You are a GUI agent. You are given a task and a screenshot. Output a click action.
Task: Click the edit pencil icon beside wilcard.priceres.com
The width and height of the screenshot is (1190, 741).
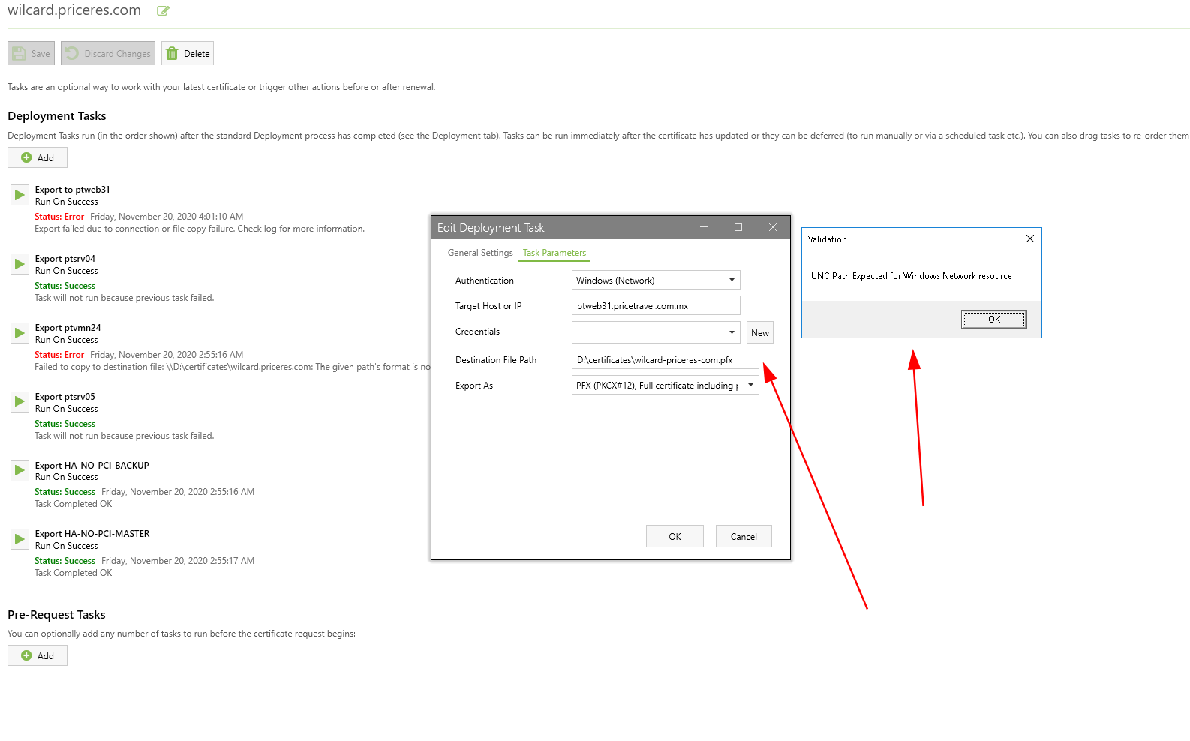(x=163, y=11)
